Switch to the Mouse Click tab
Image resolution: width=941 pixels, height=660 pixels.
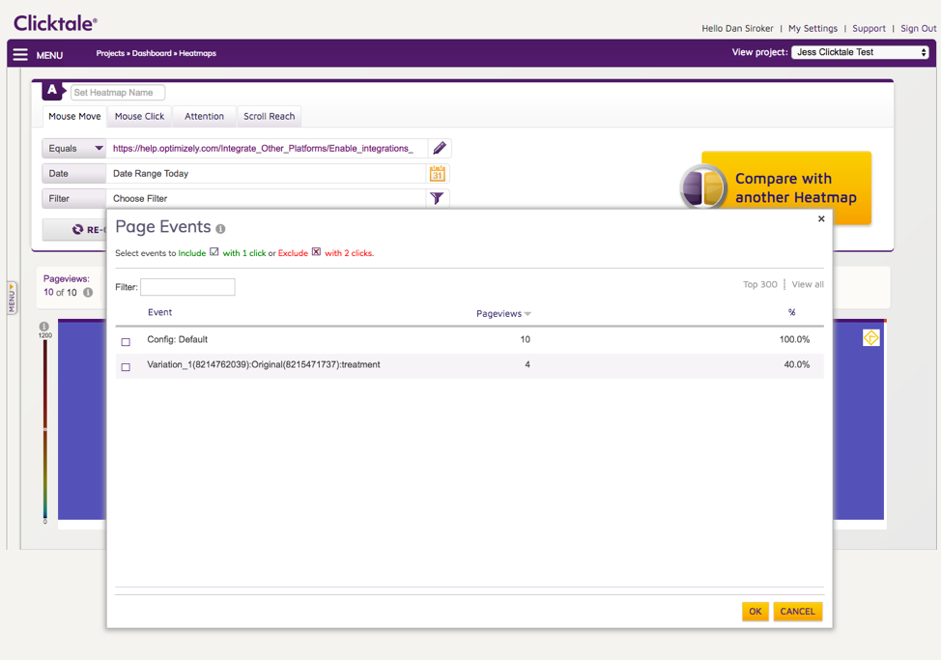point(139,116)
